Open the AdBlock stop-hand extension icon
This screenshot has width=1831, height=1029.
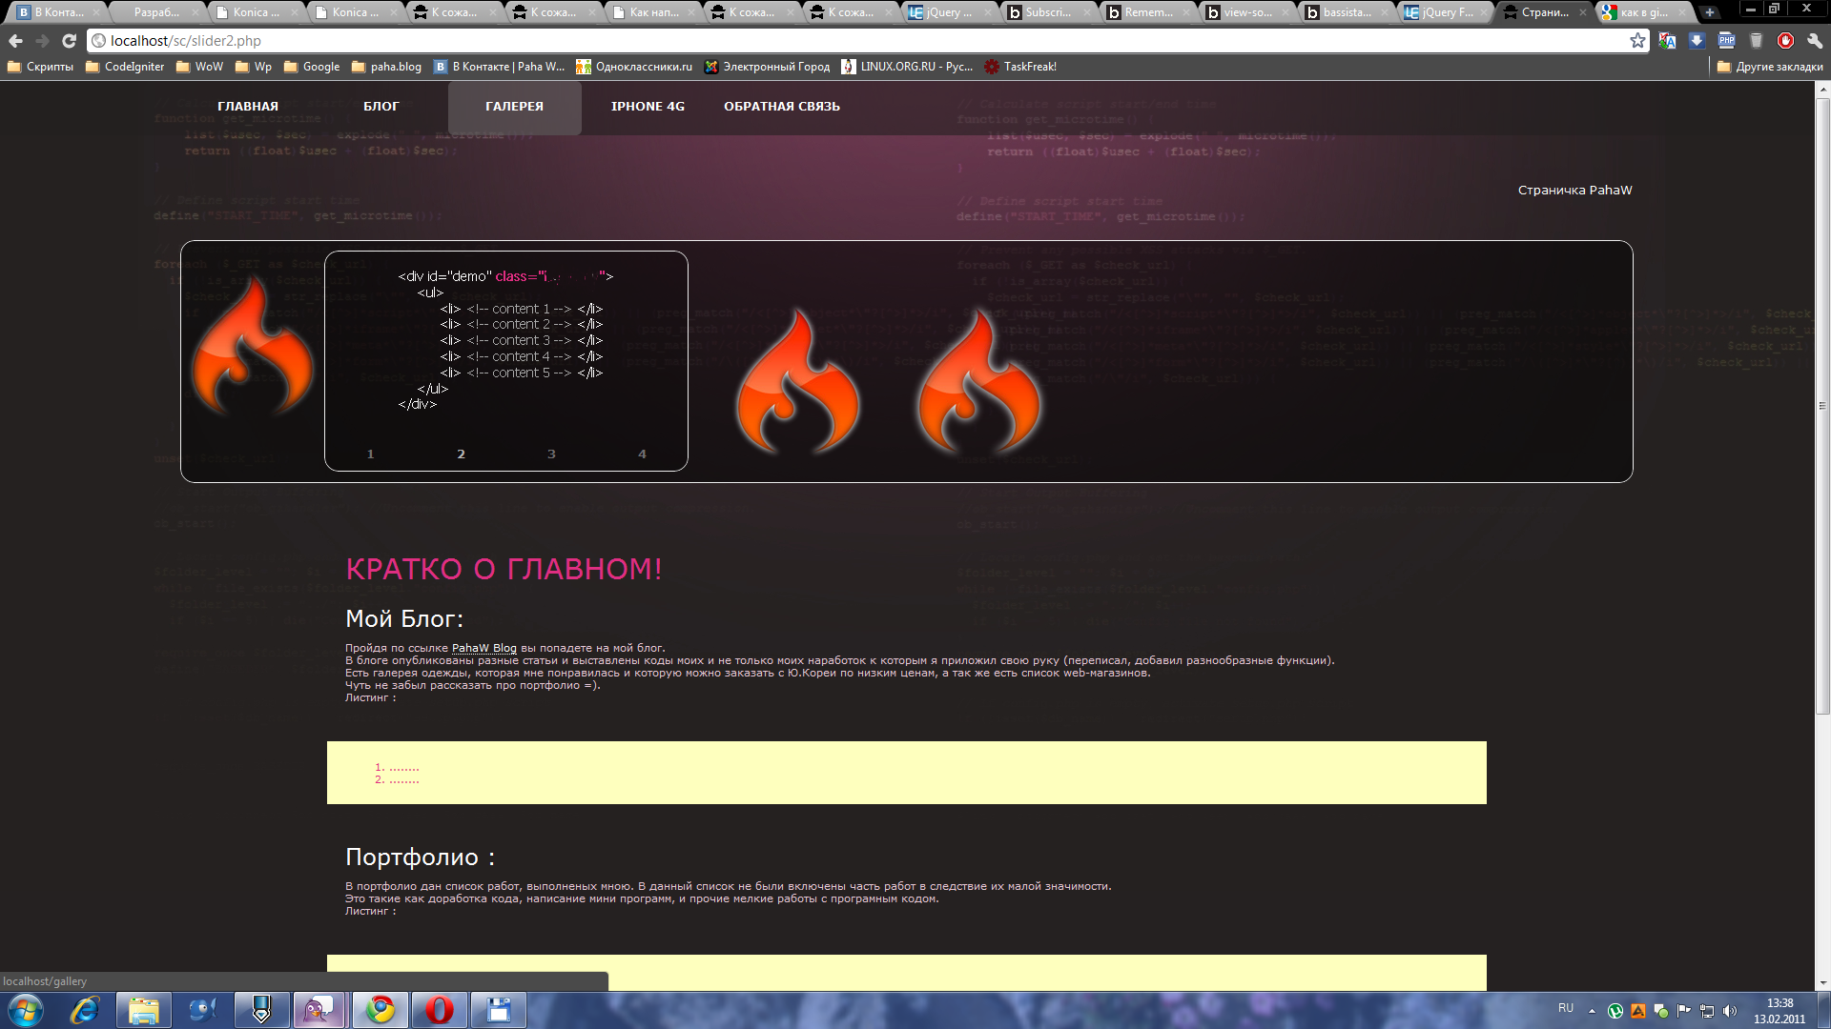1785,41
